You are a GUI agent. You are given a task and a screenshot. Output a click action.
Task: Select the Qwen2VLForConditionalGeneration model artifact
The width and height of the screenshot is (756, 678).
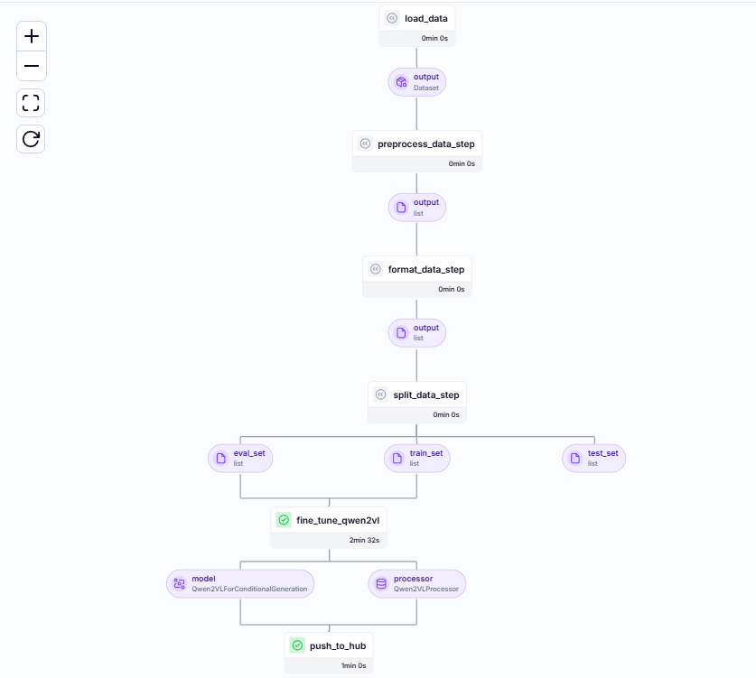click(240, 584)
